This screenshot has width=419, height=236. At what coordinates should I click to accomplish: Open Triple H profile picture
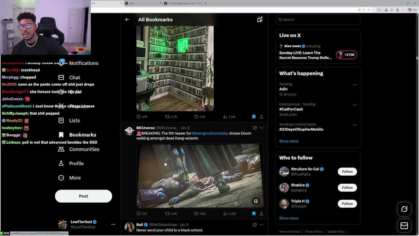click(284, 204)
